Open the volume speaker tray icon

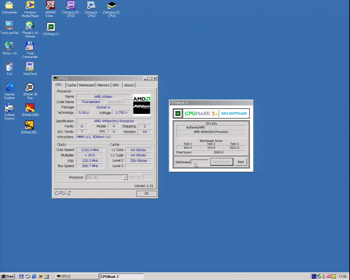(324, 276)
